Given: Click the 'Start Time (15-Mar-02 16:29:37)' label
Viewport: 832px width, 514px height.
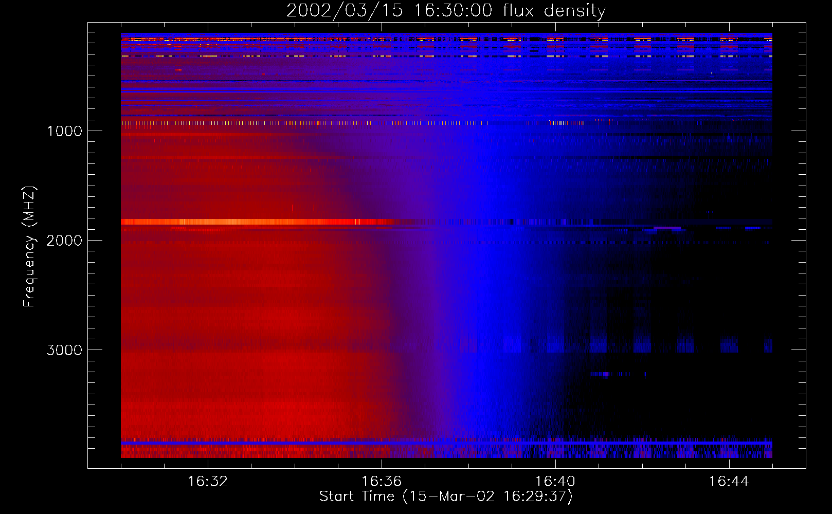Looking at the screenshot, I should point(446,497).
